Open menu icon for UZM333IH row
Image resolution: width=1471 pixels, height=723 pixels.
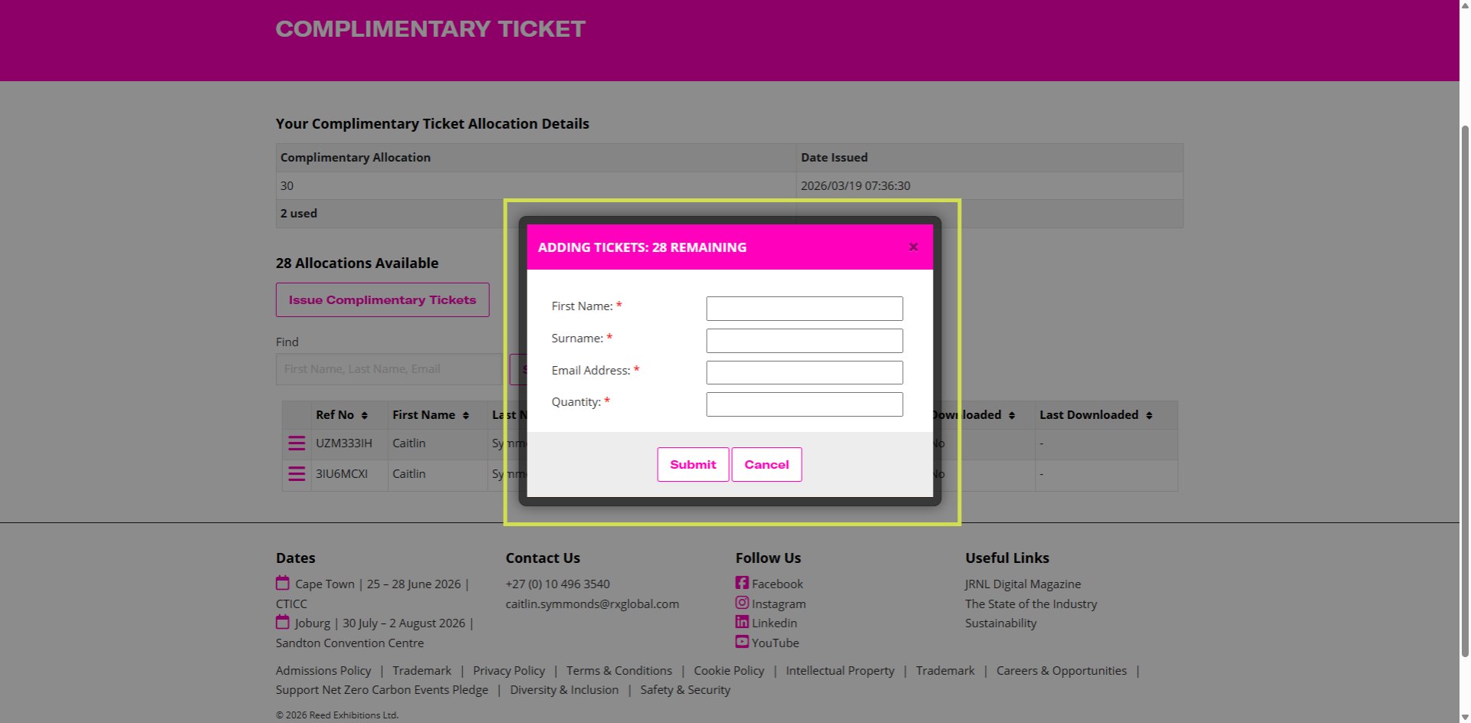point(297,443)
